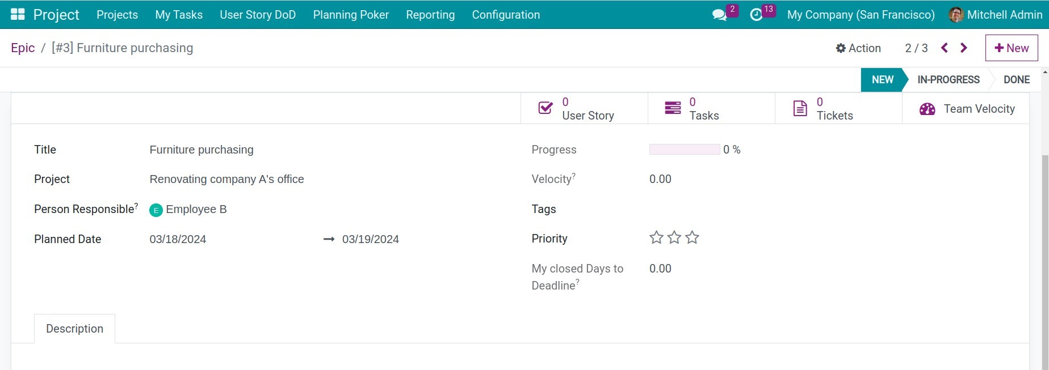Go back to Epic breadcrumb

coord(23,48)
